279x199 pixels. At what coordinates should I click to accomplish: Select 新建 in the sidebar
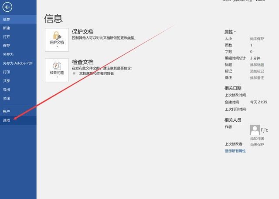point(7,28)
